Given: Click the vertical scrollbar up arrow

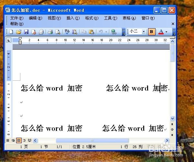Looking at the screenshot, I should [173, 41].
